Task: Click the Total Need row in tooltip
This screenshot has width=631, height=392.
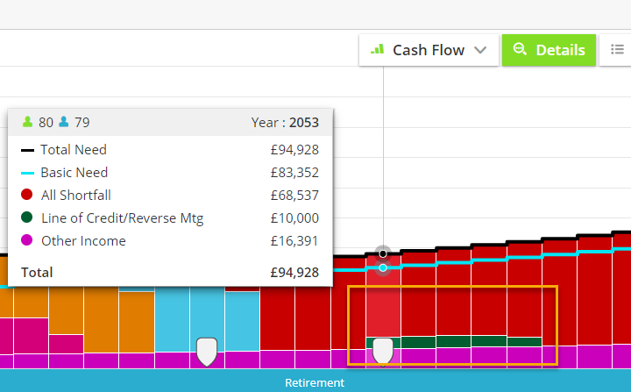Action: 170,150
